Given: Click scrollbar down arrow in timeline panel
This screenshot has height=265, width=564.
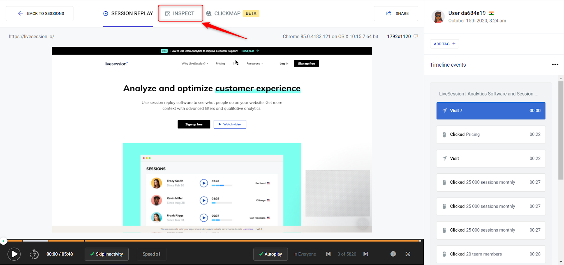Looking at the screenshot, I should click(561, 262).
